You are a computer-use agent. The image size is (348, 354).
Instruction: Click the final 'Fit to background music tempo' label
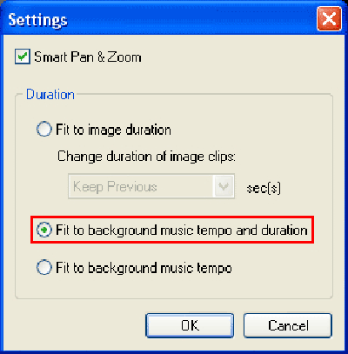point(144,268)
